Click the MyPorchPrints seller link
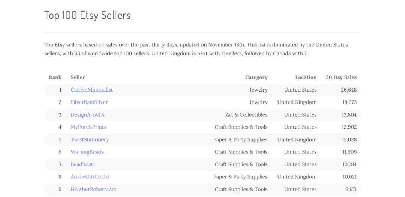 88,127
